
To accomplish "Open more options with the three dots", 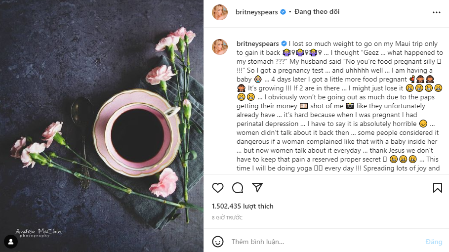I will [437, 12].
